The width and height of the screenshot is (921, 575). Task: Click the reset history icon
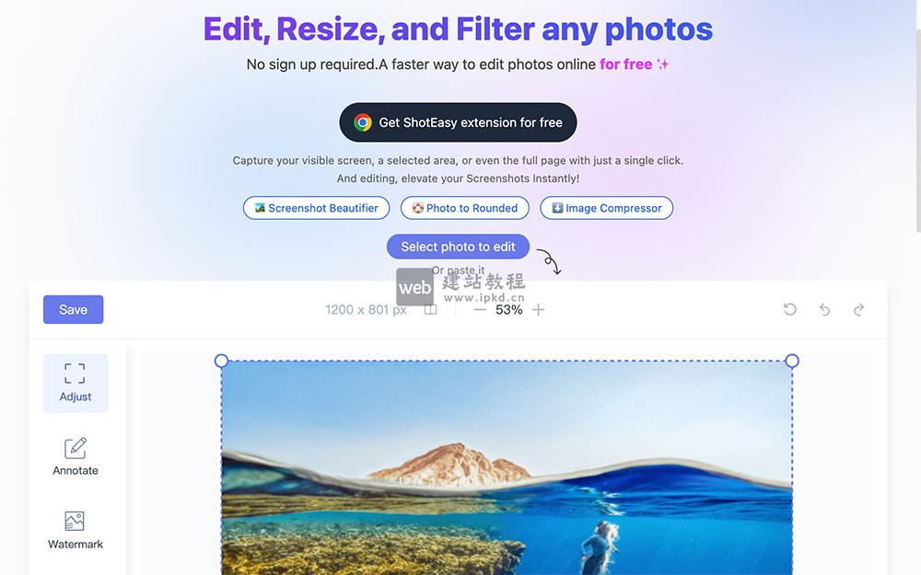coord(790,309)
